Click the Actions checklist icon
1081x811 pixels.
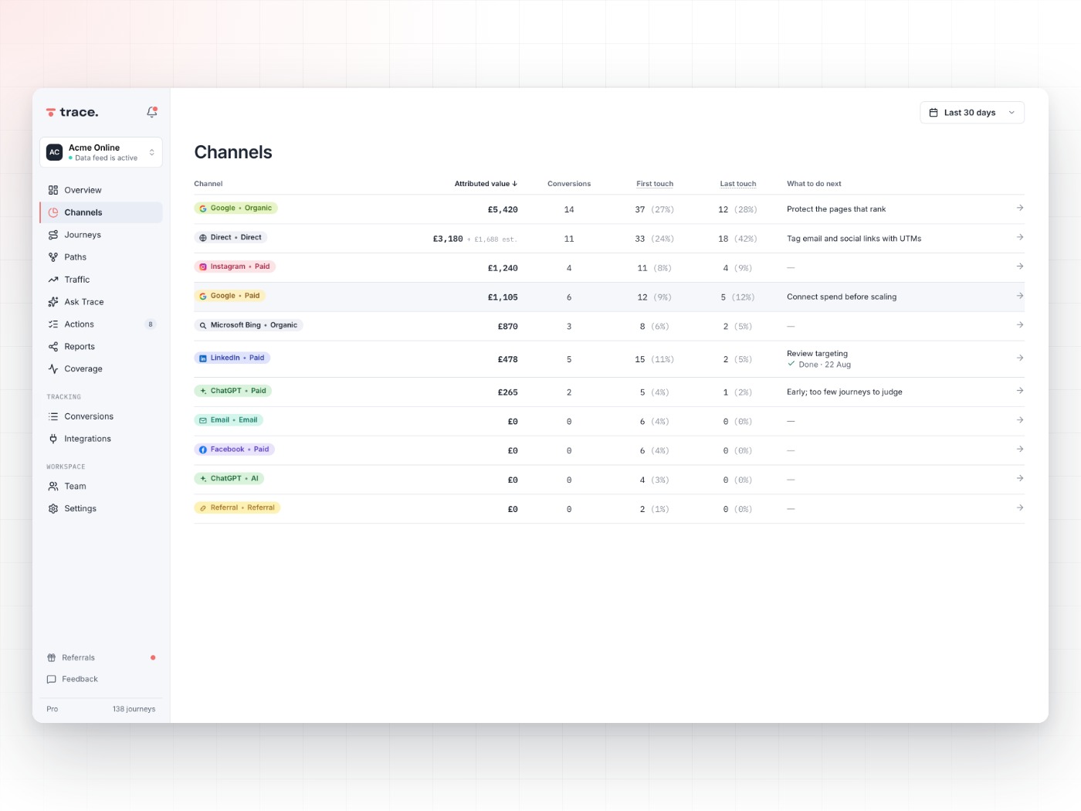click(53, 324)
